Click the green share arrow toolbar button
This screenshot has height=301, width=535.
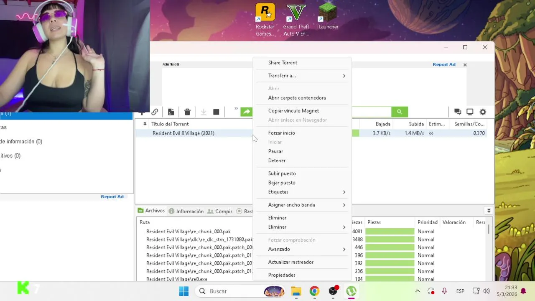coord(247,112)
